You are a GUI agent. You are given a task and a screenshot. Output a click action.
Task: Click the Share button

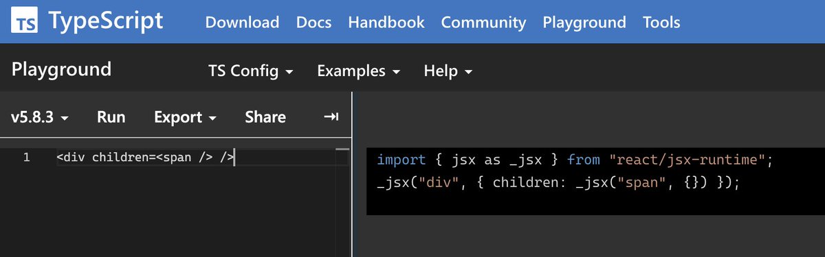[x=265, y=117]
